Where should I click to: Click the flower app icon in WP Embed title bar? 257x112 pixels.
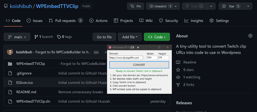click(110, 47)
